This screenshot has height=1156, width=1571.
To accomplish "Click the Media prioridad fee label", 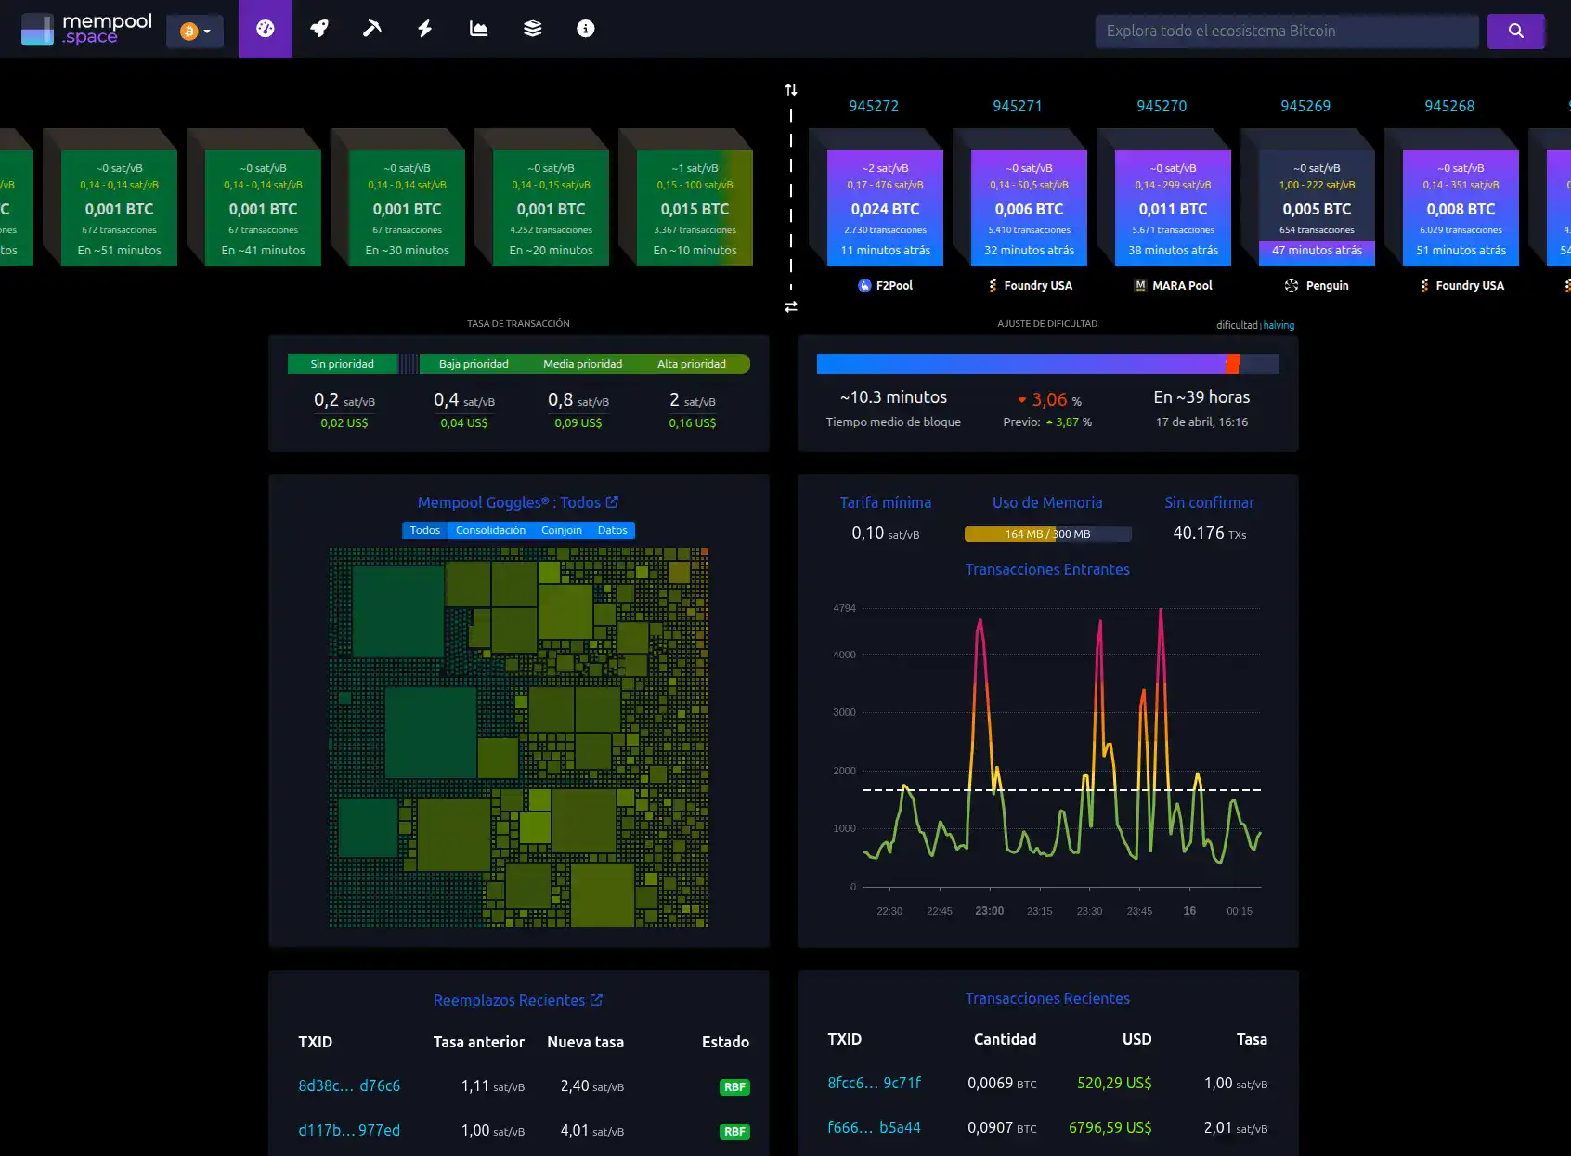I will click(582, 364).
